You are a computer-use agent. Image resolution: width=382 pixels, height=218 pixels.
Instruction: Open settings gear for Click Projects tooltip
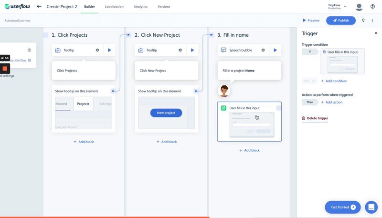pos(97,50)
